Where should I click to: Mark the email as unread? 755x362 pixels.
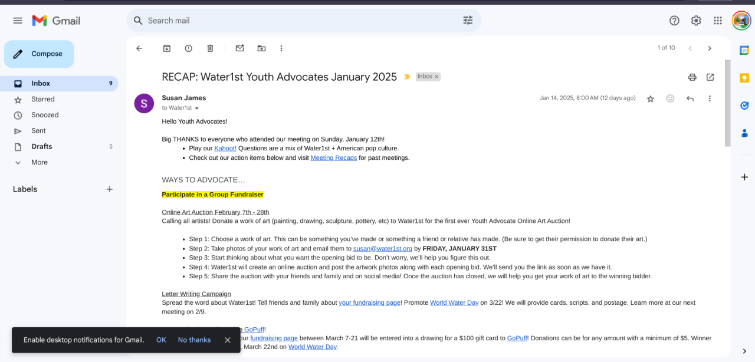tap(239, 48)
